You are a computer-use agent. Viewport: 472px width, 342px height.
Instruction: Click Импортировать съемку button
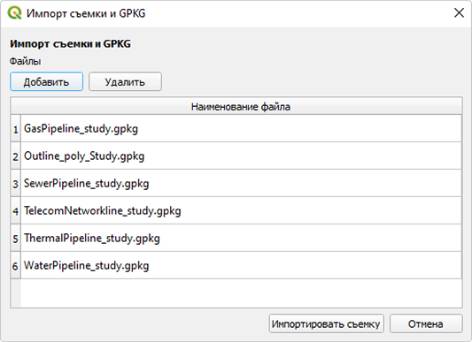[x=326, y=323]
